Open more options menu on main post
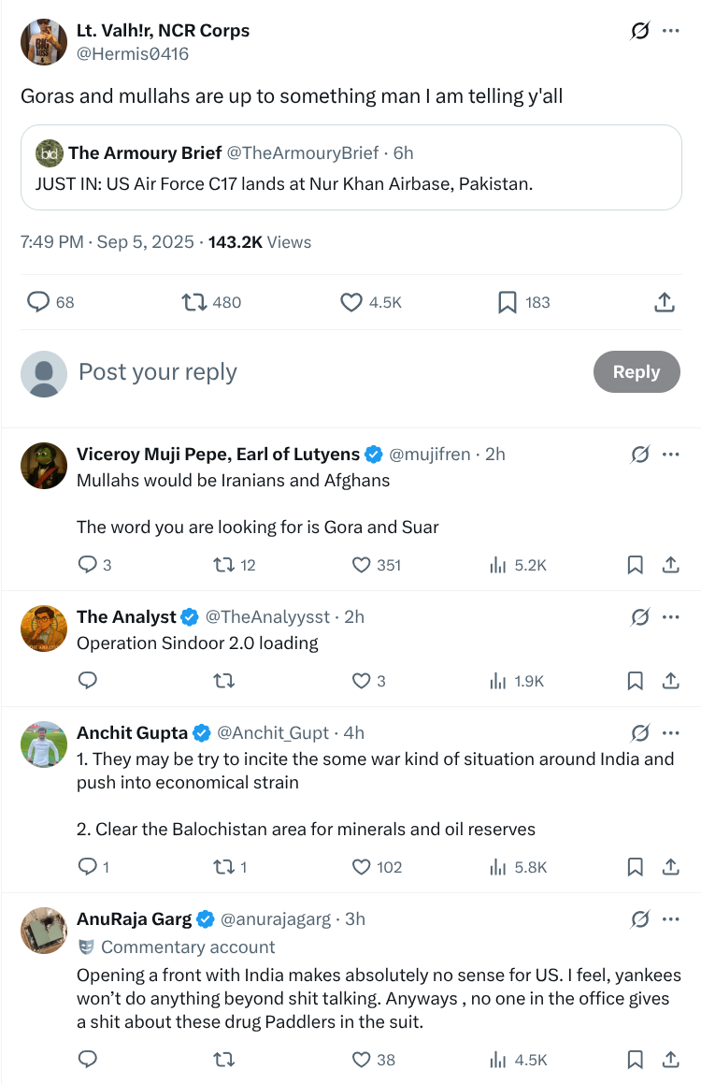 pyautogui.click(x=670, y=31)
